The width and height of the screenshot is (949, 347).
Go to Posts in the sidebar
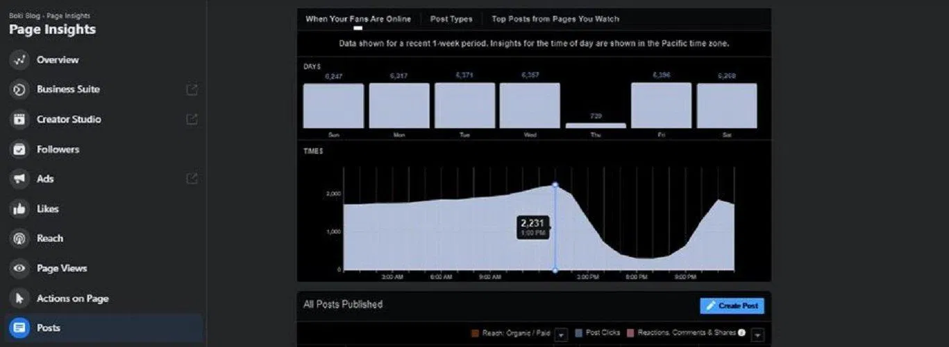(49, 328)
